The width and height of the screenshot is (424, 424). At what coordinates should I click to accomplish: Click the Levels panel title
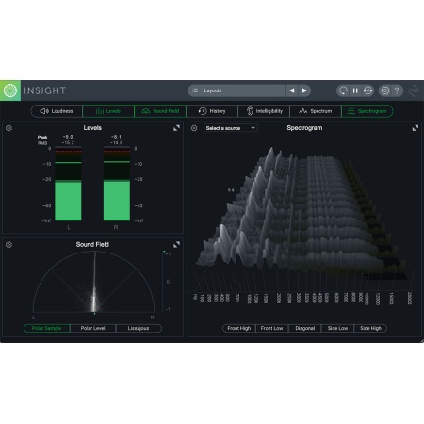(x=92, y=128)
